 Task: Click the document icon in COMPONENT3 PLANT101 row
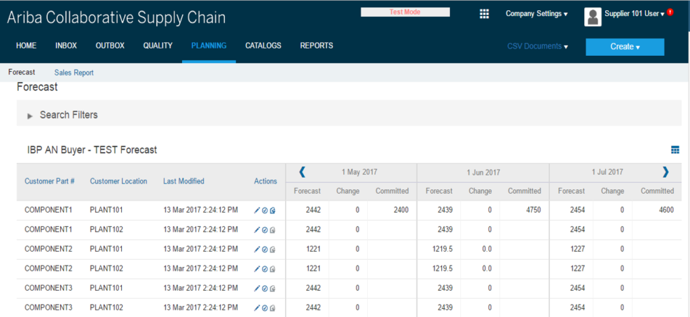click(272, 289)
